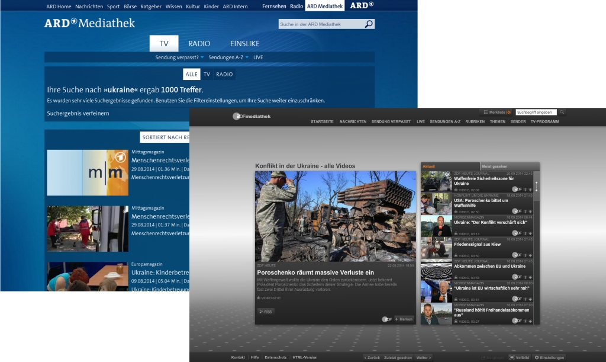Click Börse link in ARD top bar
This screenshot has width=606, height=362.
(x=130, y=6)
